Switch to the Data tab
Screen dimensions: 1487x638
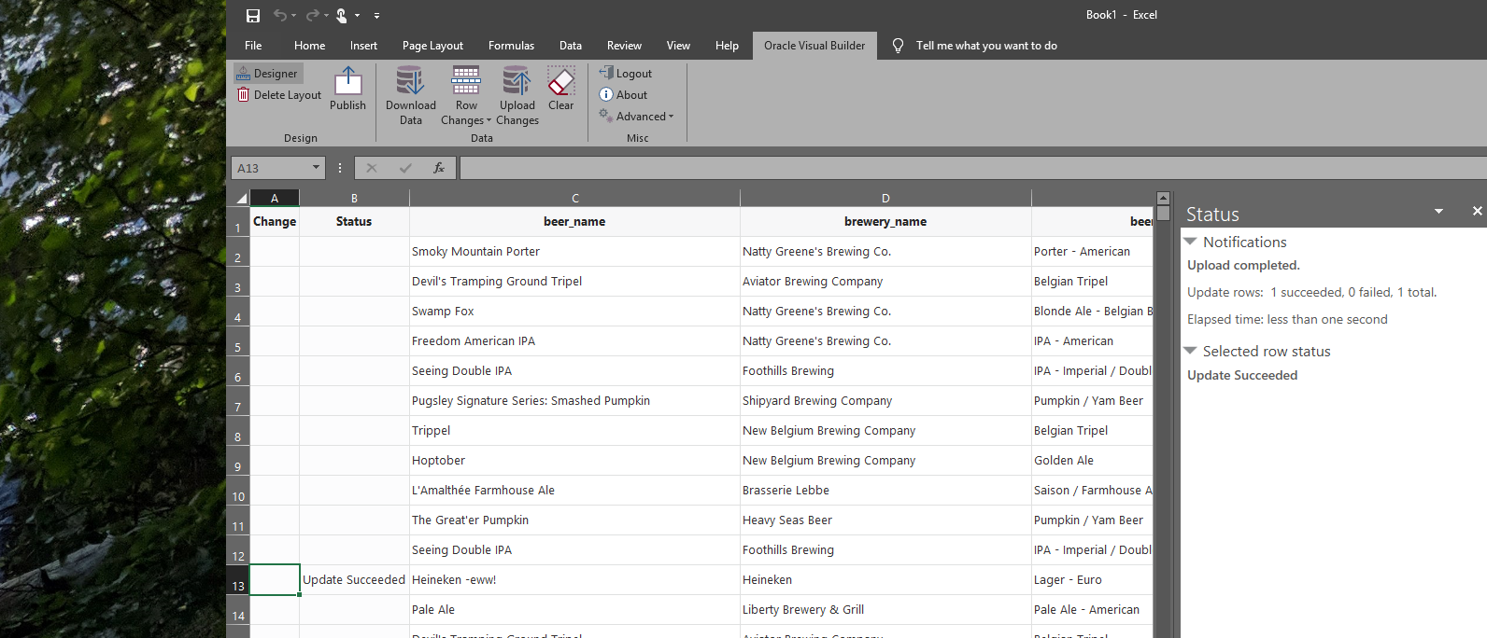[571, 46]
